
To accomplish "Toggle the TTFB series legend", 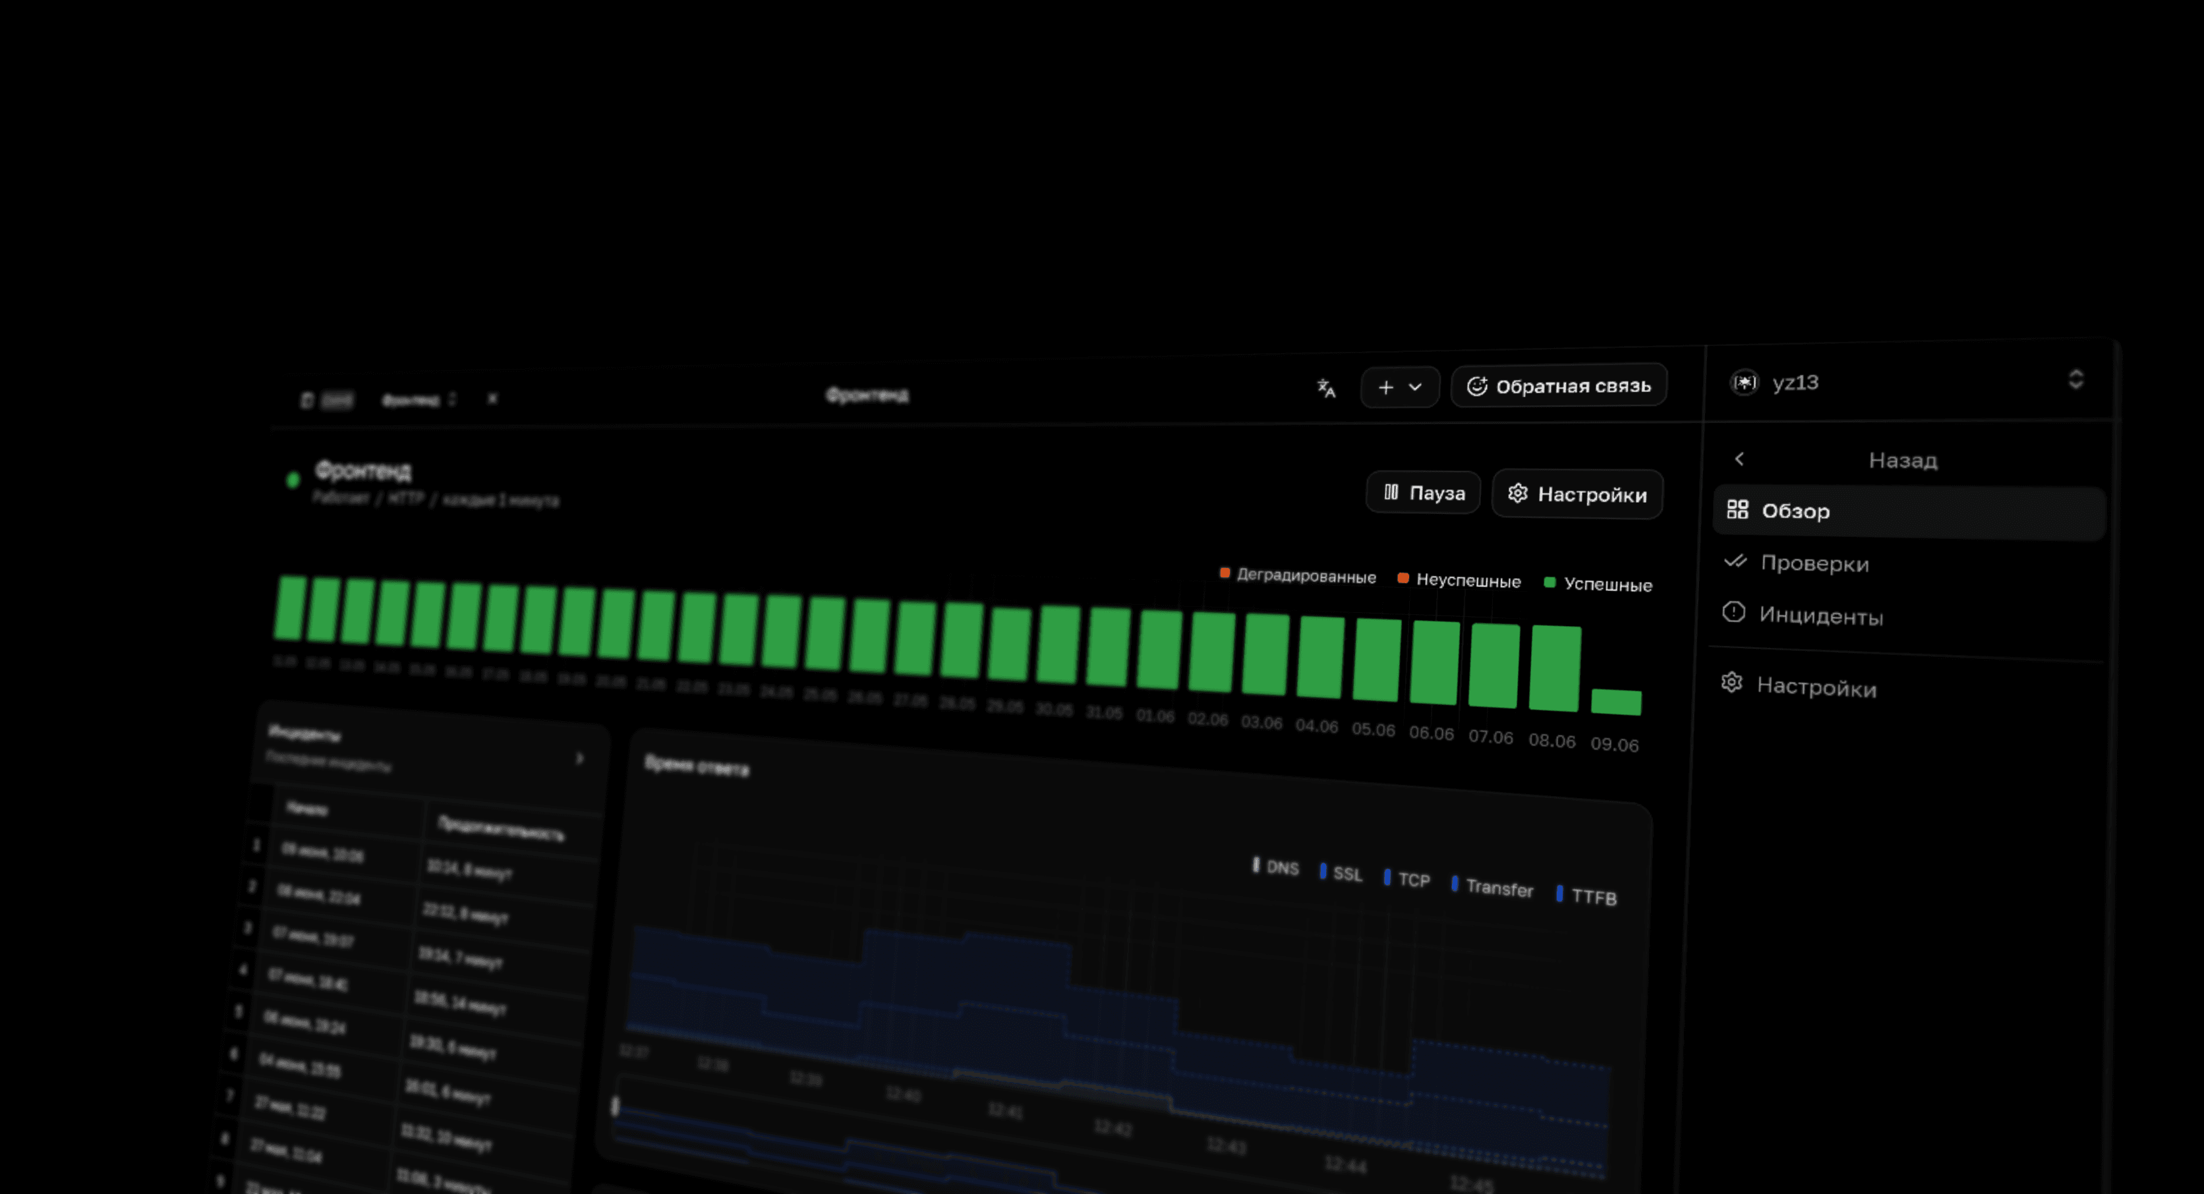I will [1587, 896].
